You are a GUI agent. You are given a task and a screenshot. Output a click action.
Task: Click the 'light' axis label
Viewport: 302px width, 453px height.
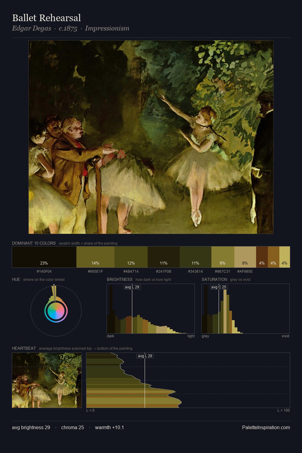tap(191, 336)
